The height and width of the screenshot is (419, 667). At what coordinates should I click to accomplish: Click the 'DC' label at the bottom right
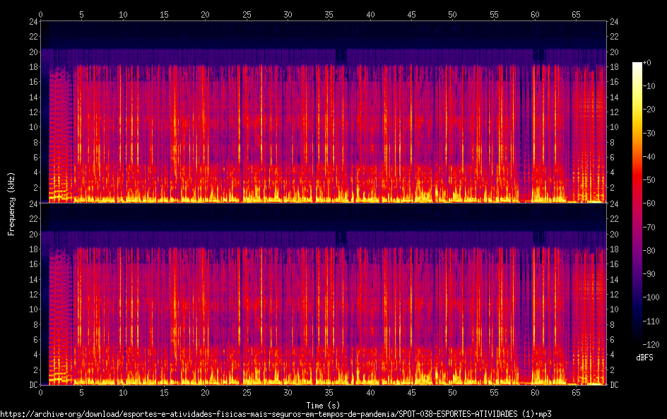[614, 384]
